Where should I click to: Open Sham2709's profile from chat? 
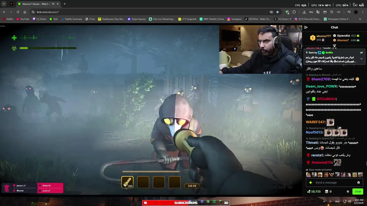coord(320,79)
